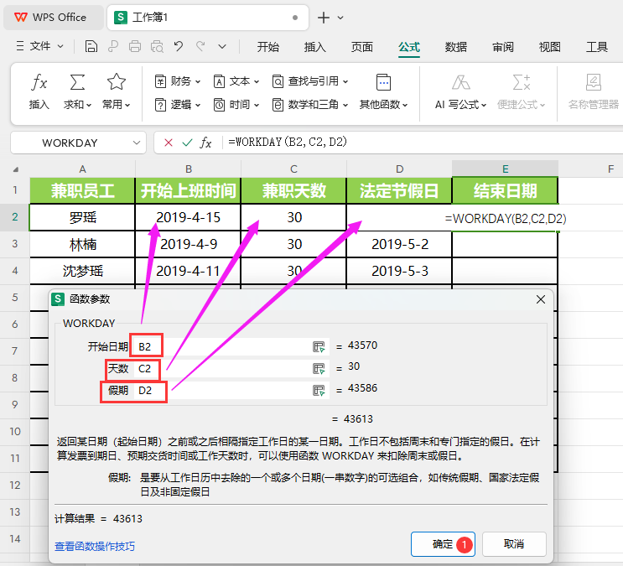Viewport: 623px width, 566px height.
Task: Close the 函数参数 dialog
Action: click(540, 299)
